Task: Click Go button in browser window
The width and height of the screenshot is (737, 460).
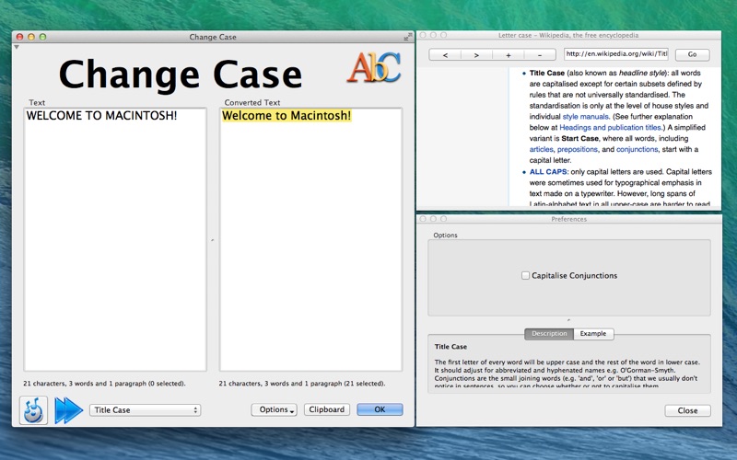Action: (693, 54)
